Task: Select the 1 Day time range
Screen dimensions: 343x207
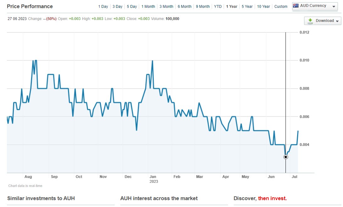Action: click(103, 7)
